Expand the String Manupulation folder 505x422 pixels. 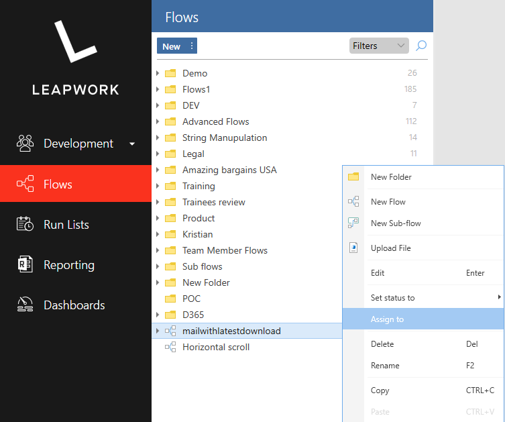[x=158, y=138]
